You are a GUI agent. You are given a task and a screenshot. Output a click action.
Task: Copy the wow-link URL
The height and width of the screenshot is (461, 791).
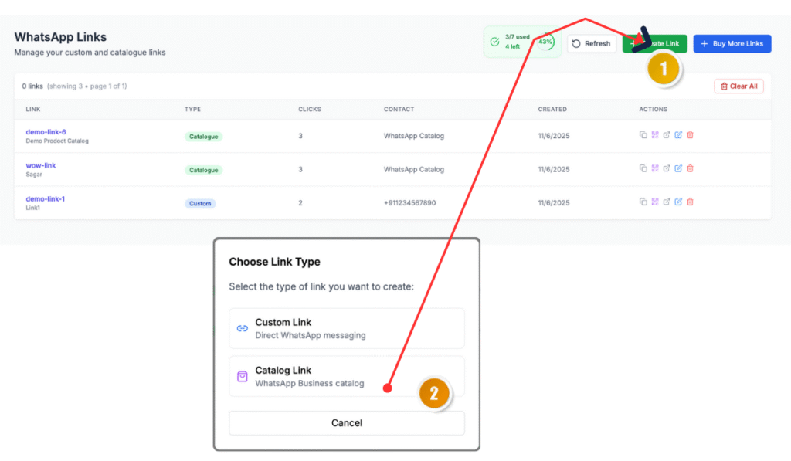pos(643,168)
